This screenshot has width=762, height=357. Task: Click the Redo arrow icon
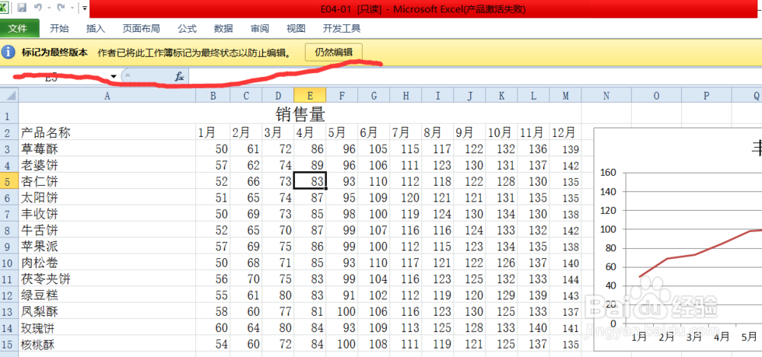click(61, 8)
